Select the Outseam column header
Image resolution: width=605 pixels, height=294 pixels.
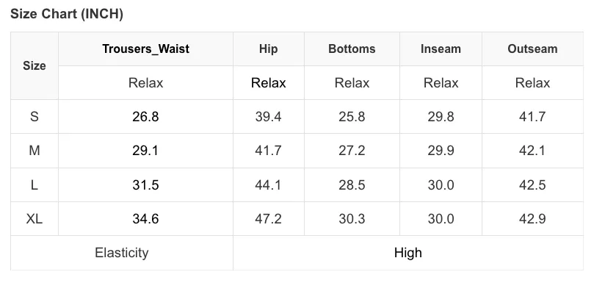click(x=532, y=49)
